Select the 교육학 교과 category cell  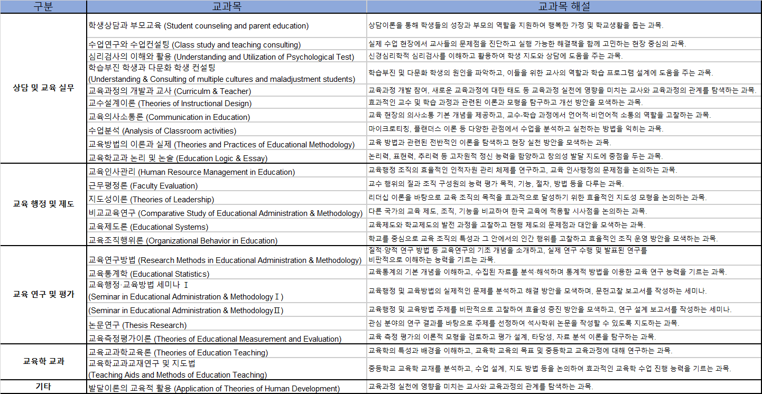coord(43,361)
